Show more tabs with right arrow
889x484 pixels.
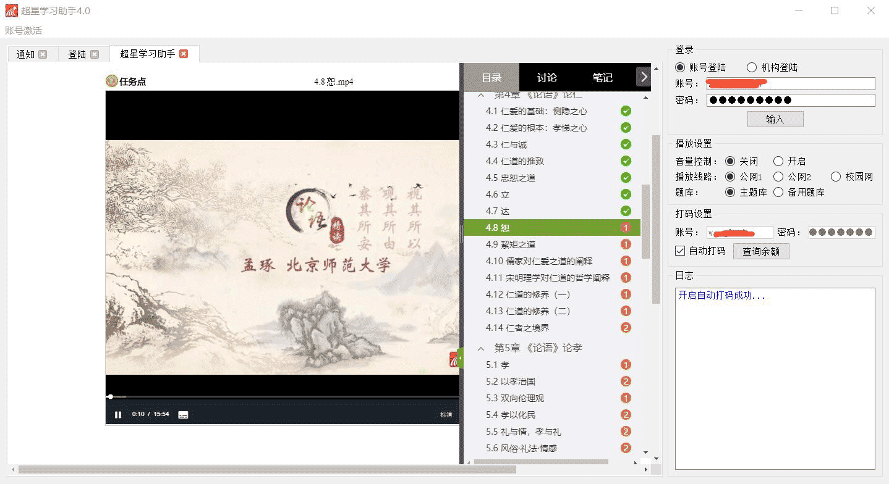pyautogui.click(x=644, y=77)
